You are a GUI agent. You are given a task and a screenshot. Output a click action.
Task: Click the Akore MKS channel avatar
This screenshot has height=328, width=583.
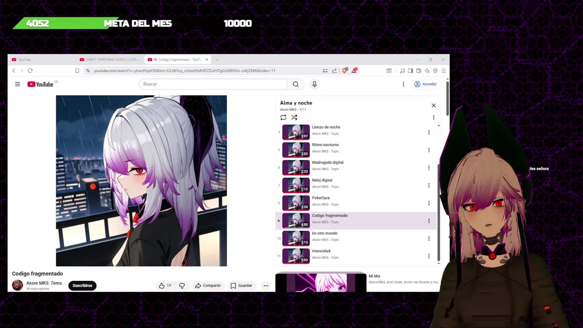click(17, 286)
